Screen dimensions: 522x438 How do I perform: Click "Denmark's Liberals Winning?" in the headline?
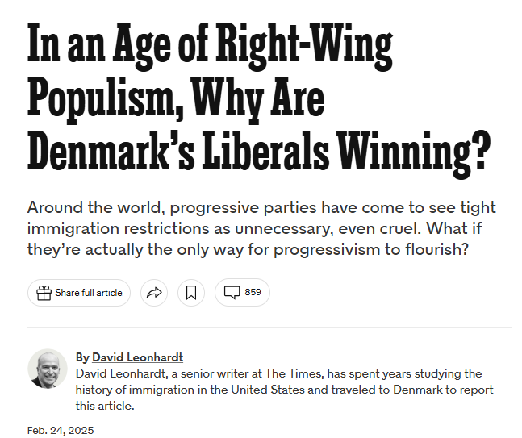pos(258,153)
